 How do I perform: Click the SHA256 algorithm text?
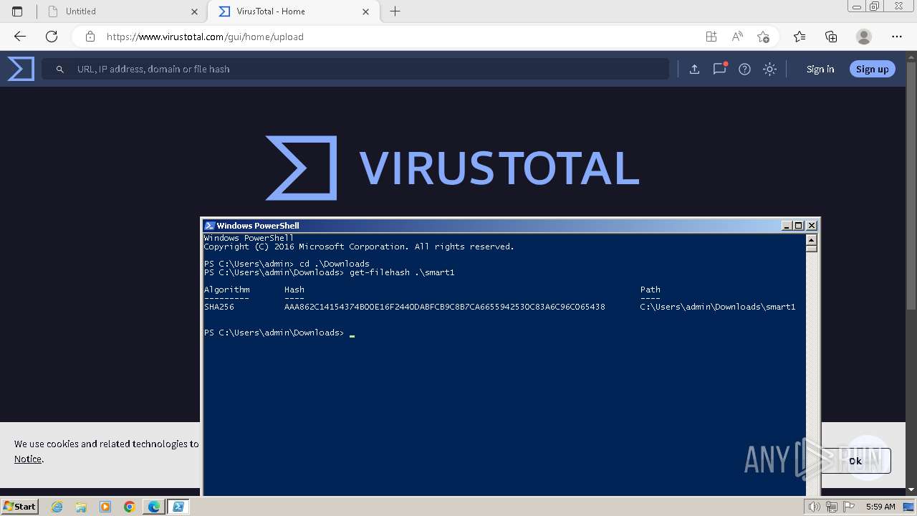click(219, 307)
